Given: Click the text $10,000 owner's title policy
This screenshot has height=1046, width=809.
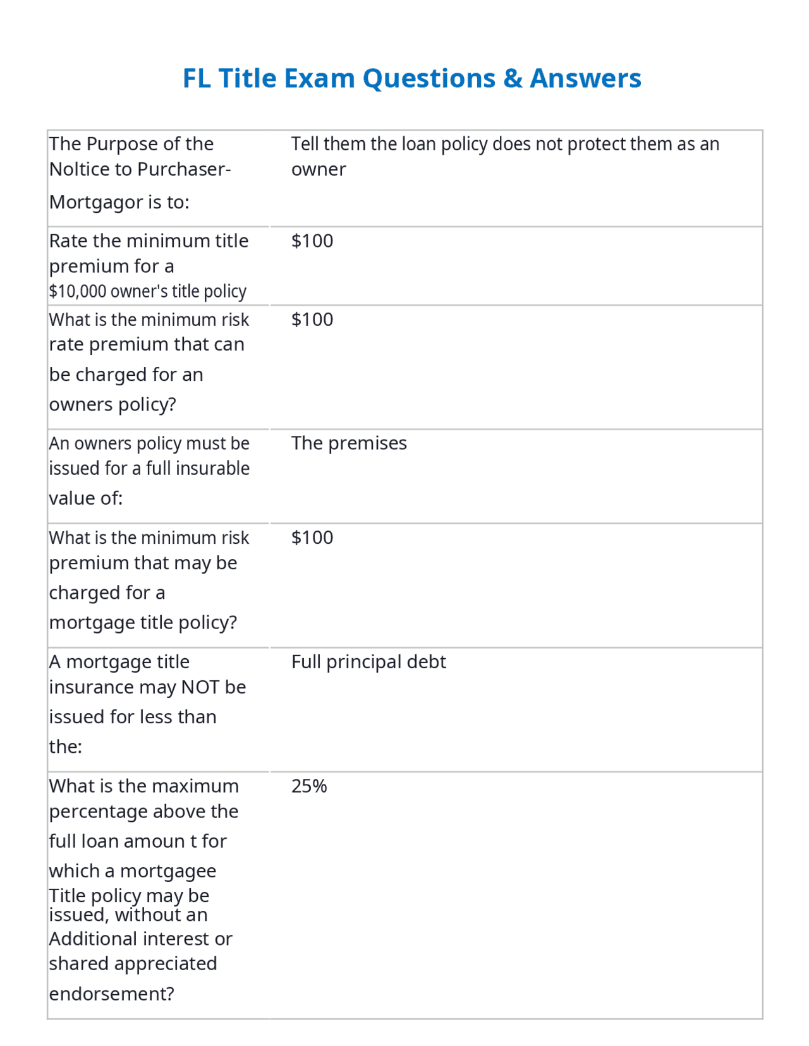Looking at the screenshot, I should [148, 291].
